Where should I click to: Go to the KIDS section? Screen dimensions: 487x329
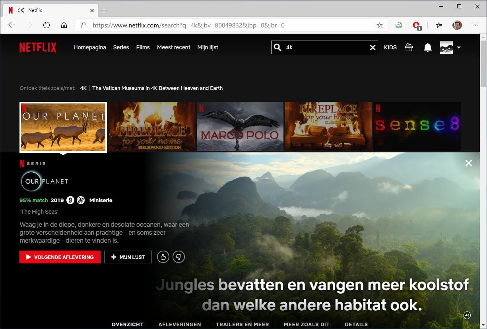tap(390, 47)
